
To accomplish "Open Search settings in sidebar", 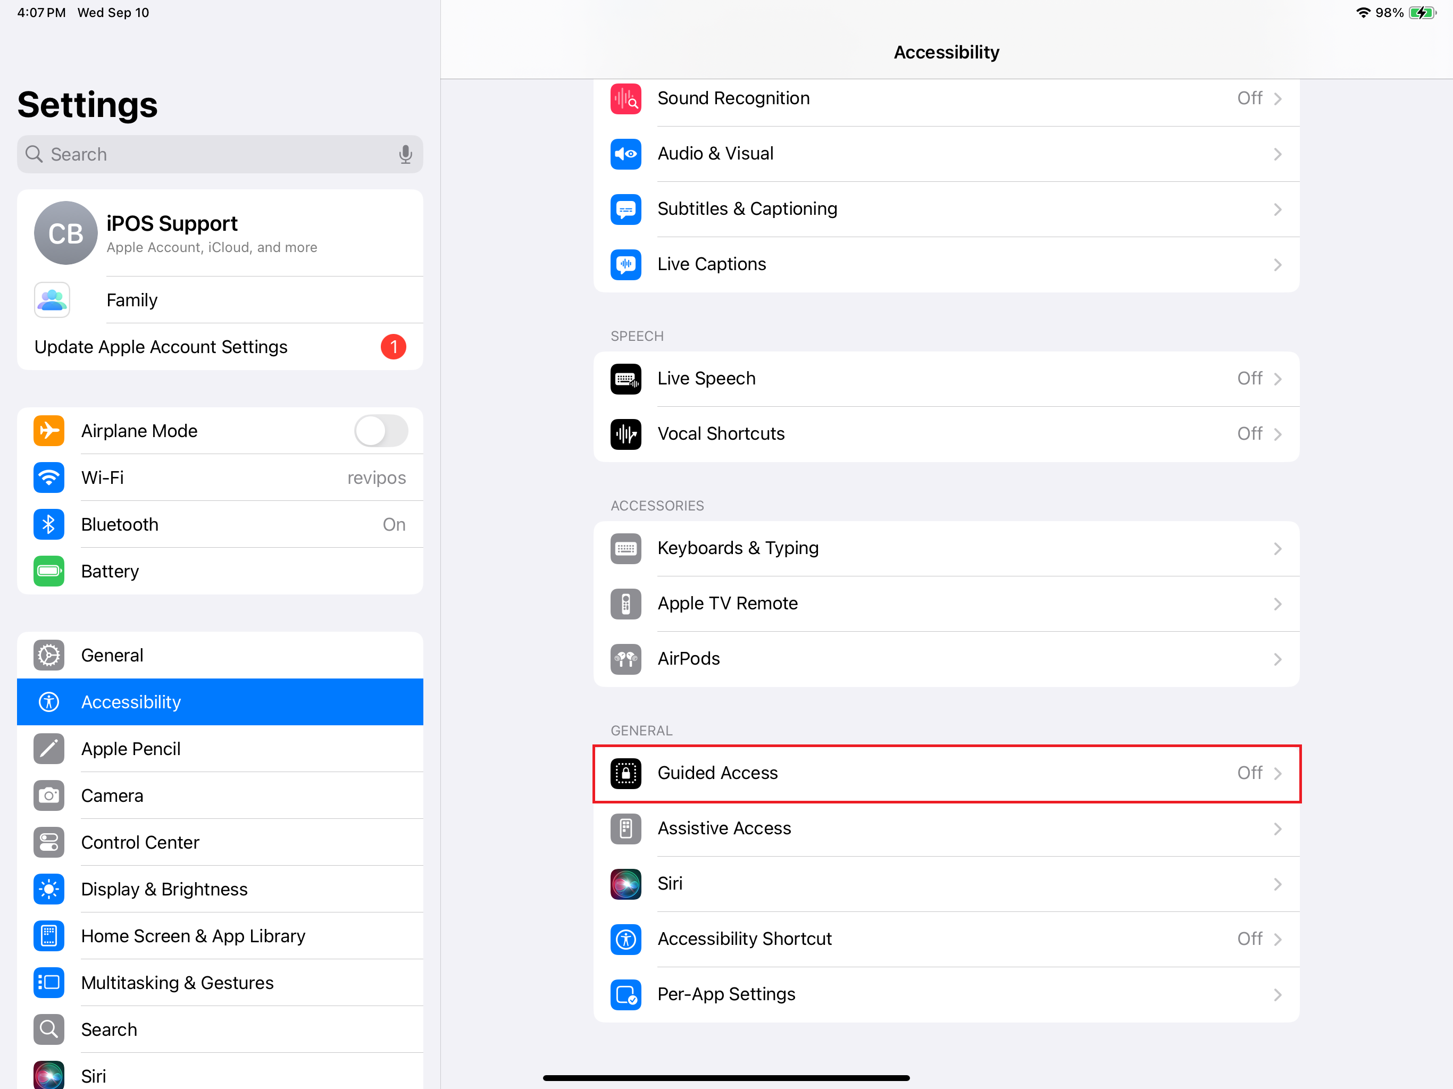I will pos(220,1029).
